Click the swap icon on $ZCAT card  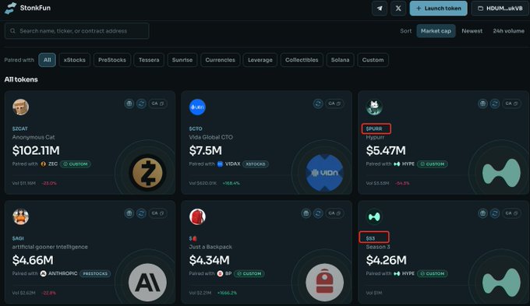141,104
